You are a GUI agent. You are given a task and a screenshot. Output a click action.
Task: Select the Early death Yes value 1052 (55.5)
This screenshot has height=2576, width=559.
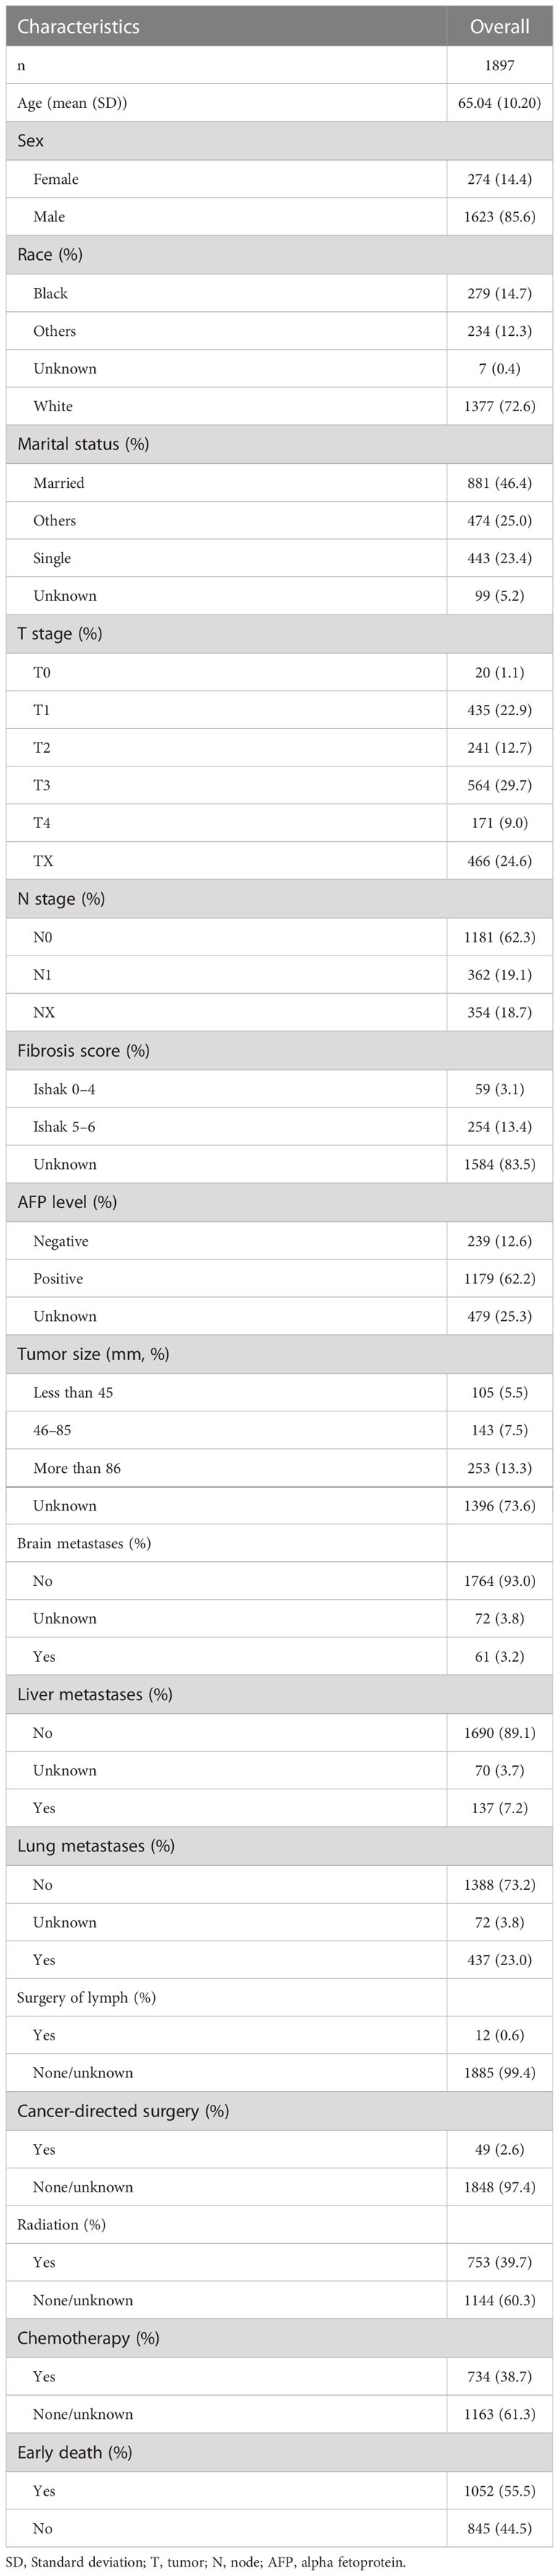(x=500, y=2491)
